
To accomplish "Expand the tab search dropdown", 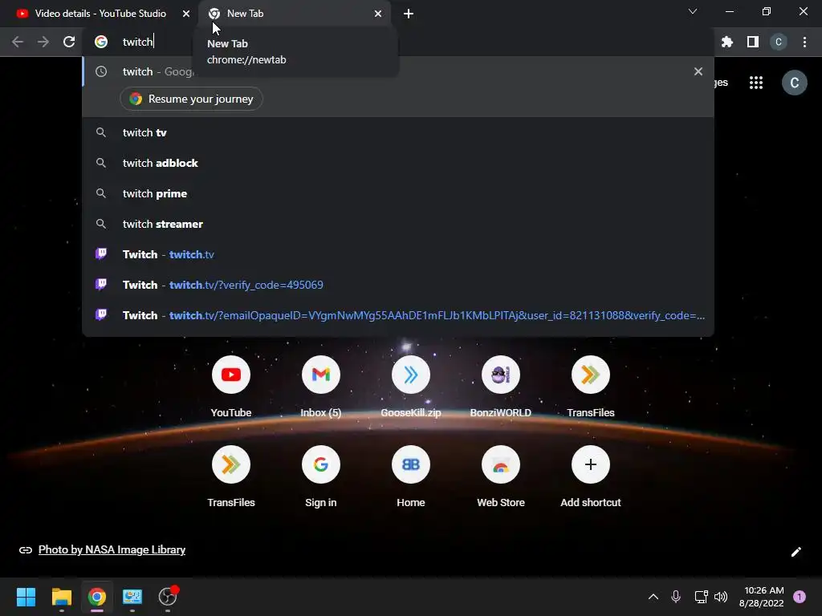I will (x=693, y=11).
